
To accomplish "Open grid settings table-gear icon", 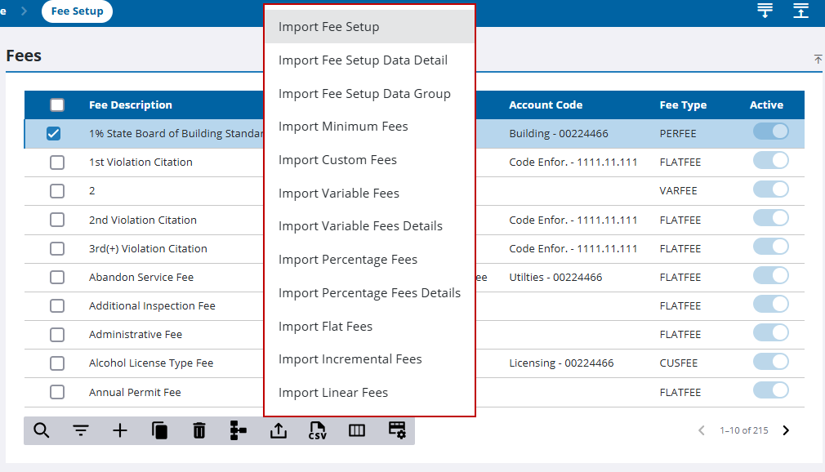I will pos(397,430).
